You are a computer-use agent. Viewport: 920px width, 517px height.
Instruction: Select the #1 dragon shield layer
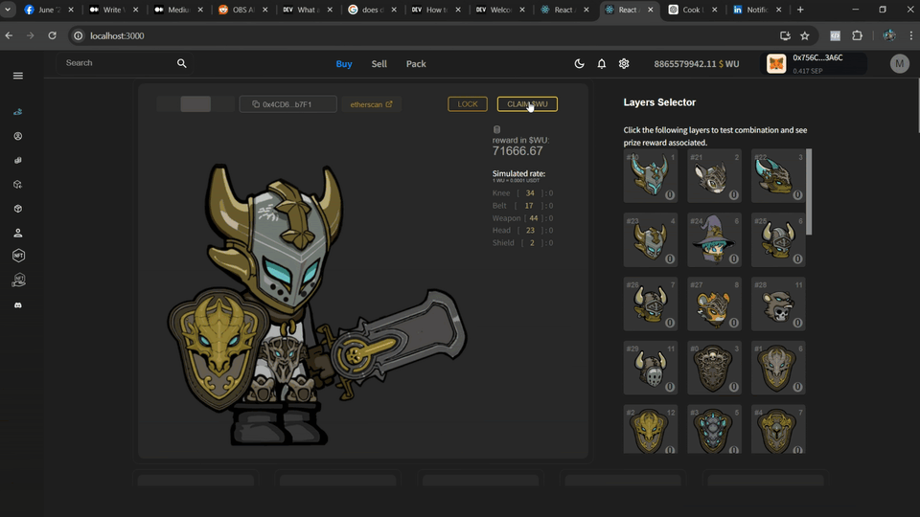click(x=778, y=368)
